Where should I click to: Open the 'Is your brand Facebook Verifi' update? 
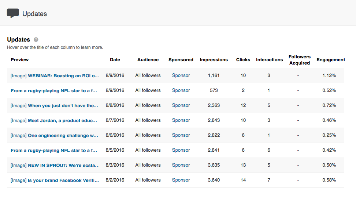(x=55, y=180)
